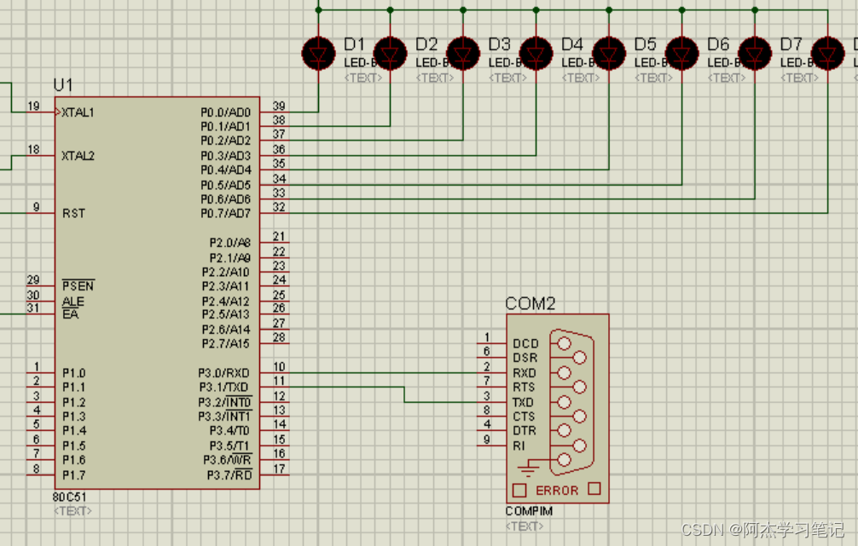Click the D7 LED symbol
This screenshot has height=546, width=858.
[x=754, y=53]
